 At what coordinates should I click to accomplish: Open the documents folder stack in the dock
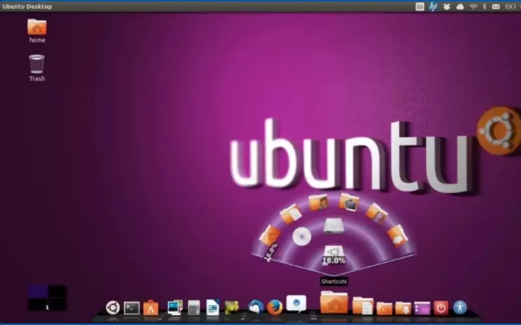[363, 305]
